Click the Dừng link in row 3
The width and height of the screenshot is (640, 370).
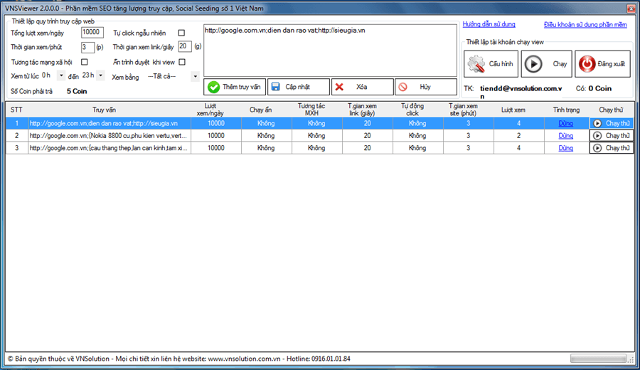tap(565, 148)
